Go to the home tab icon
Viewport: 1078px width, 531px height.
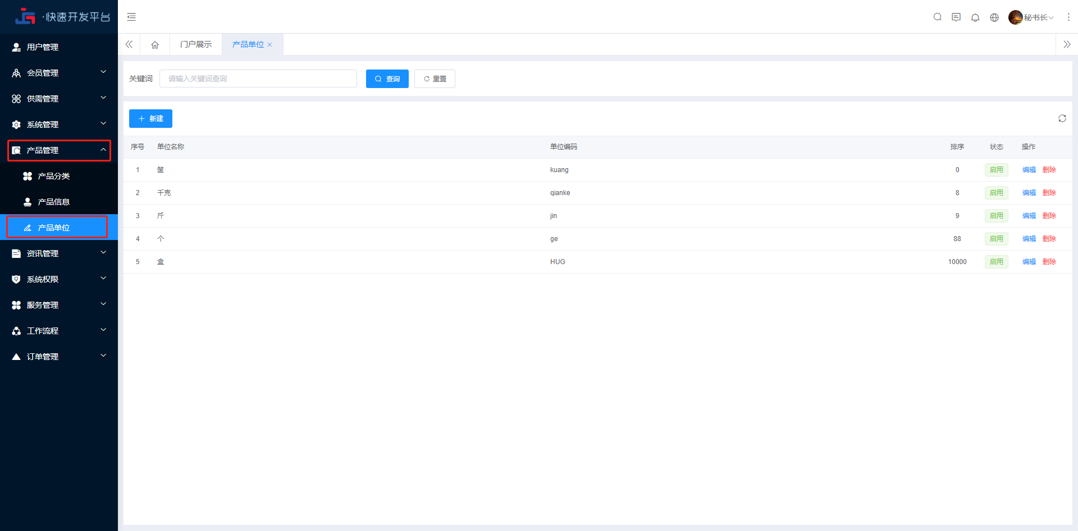(x=155, y=45)
